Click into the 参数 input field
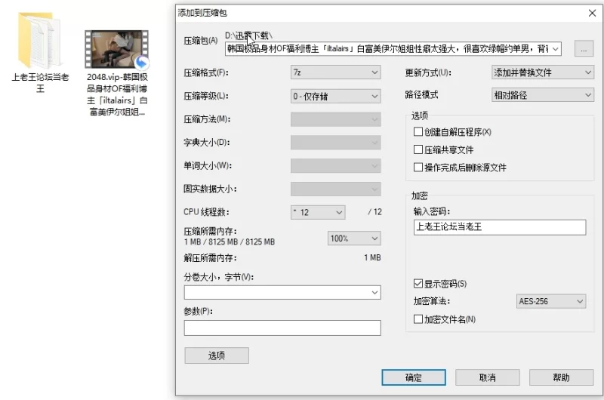The height and width of the screenshot is (400, 604). [282, 328]
